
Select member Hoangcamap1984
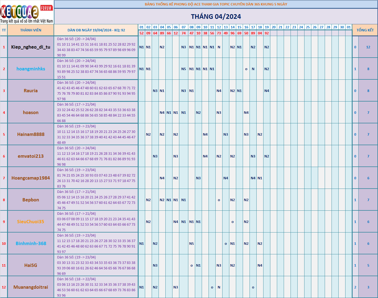31,178
